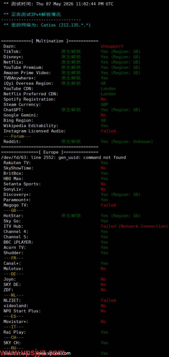Click the ChatGPT 原生解锁 tag

point(71,110)
